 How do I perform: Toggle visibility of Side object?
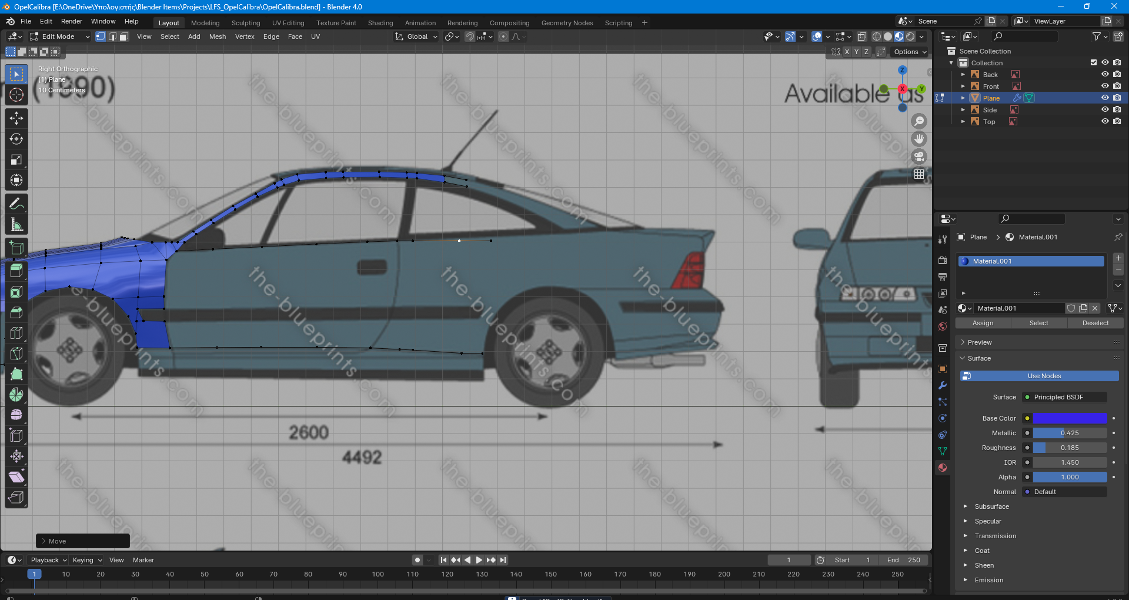(x=1105, y=110)
